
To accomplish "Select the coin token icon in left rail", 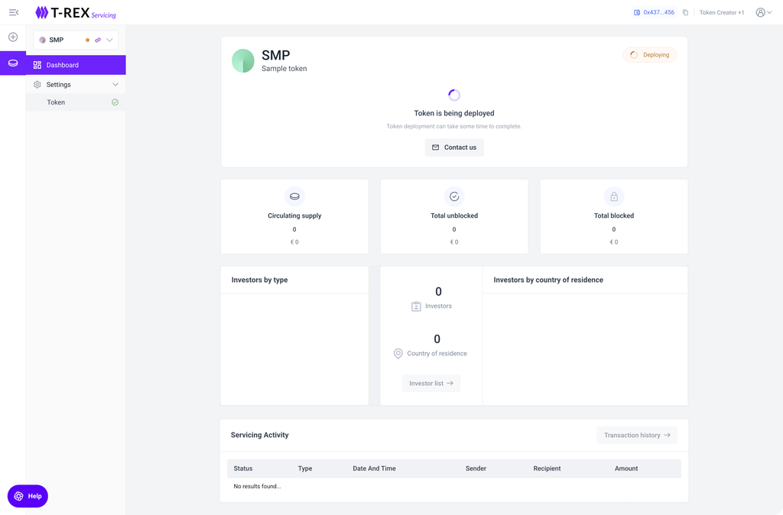I will pyautogui.click(x=13, y=63).
